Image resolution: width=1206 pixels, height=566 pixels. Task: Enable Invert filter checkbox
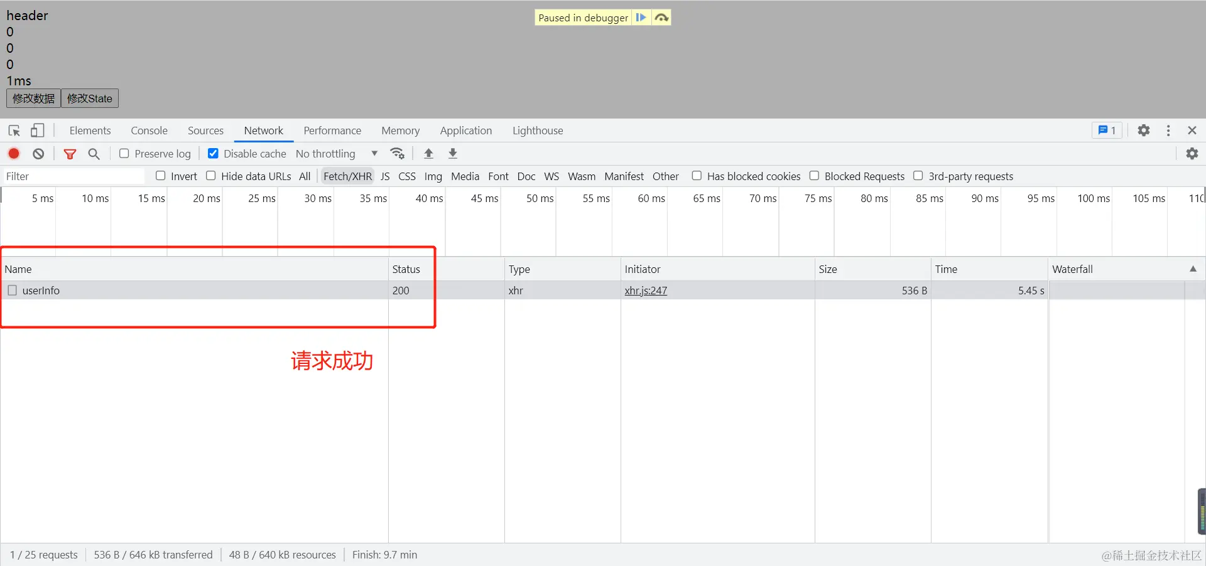click(161, 176)
